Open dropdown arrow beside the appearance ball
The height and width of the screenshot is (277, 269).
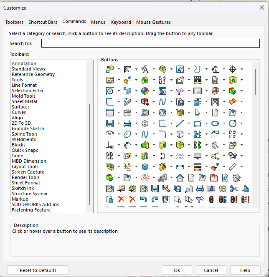tap(153, 91)
